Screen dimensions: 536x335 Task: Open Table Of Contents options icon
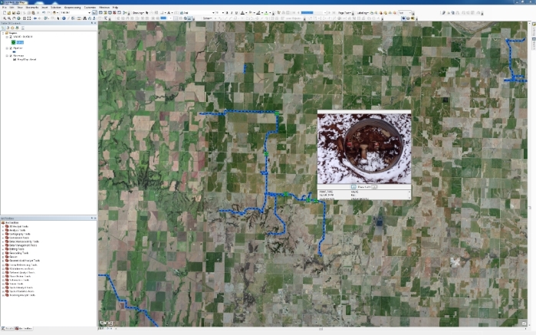click(23, 28)
